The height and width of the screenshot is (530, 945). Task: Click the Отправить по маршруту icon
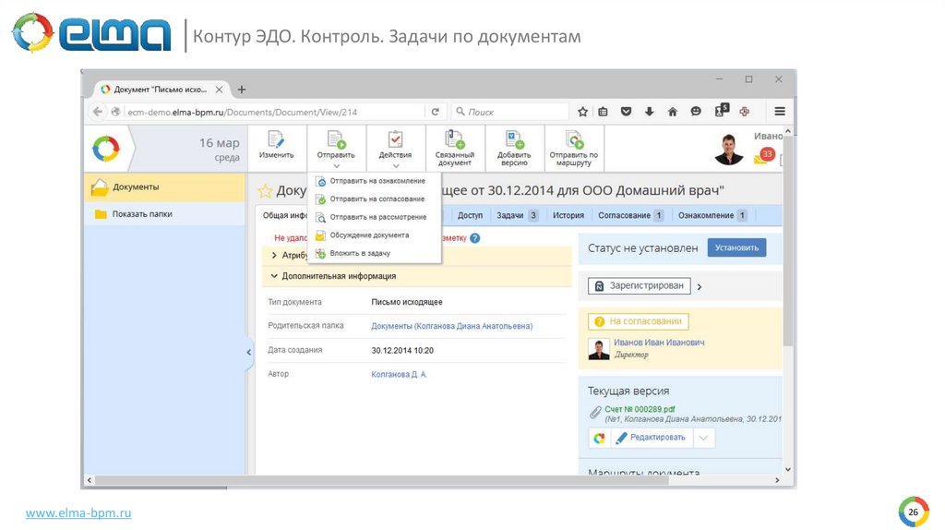(573, 141)
